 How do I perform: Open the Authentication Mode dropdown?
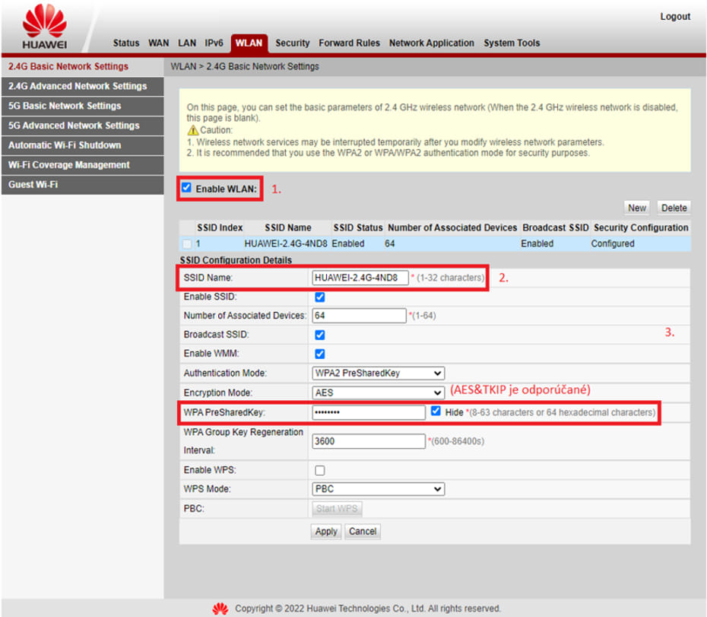378,374
